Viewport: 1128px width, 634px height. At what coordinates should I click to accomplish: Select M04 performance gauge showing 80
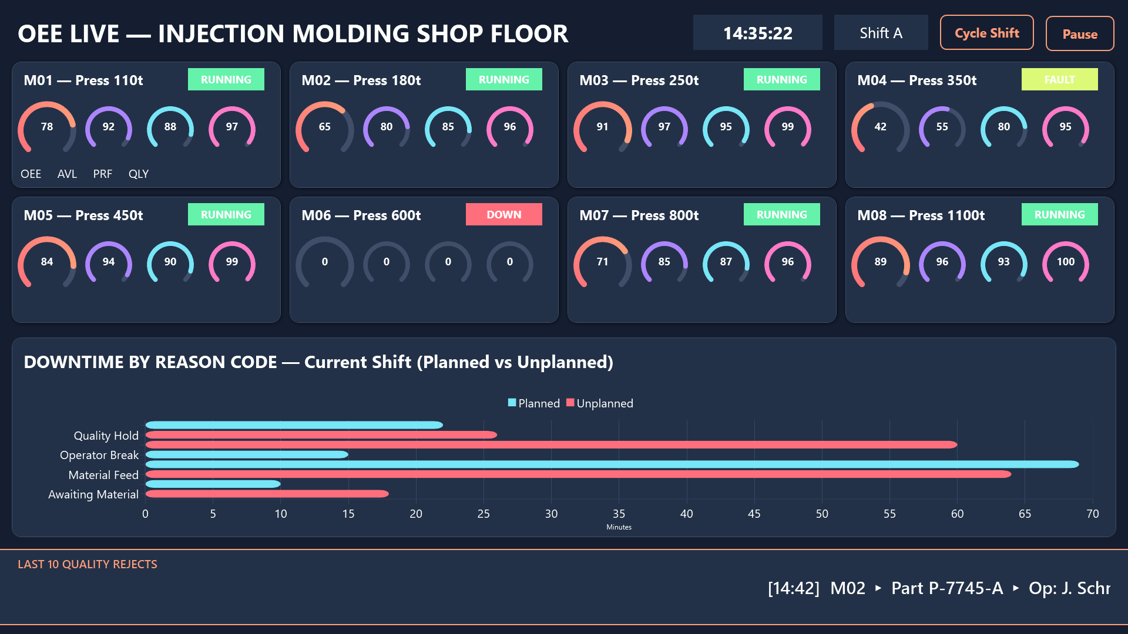[1004, 127]
